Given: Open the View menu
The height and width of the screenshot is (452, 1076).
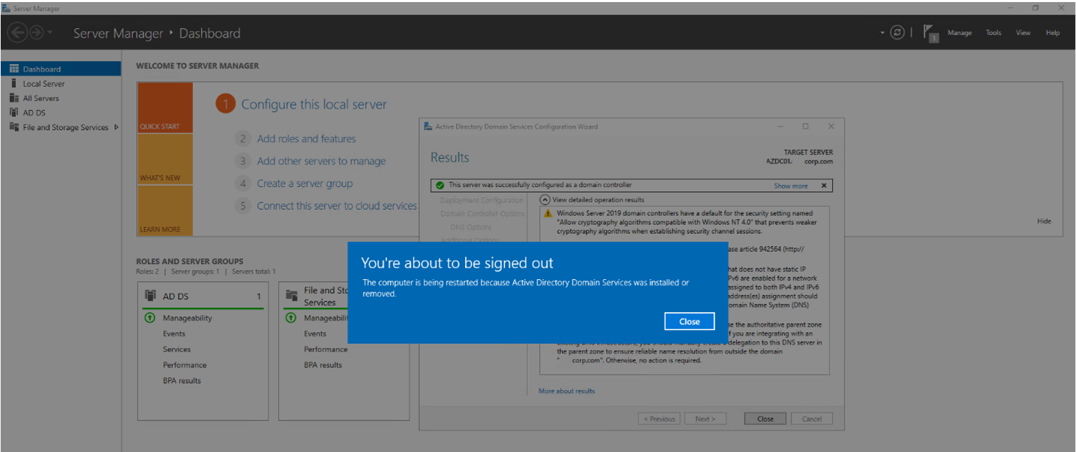Looking at the screenshot, I should pos(1023,32).
